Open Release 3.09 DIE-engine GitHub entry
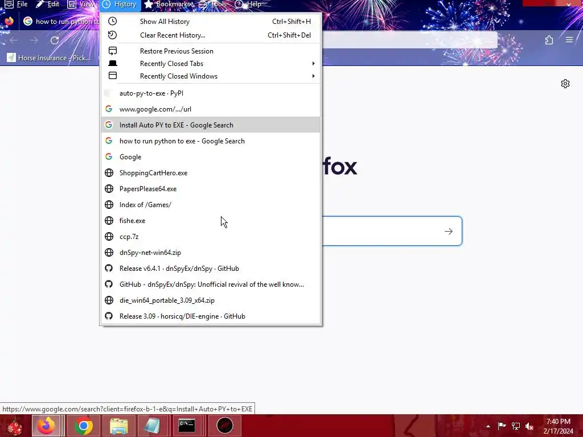The image size is (583, 437). click(x=211, y=316)
